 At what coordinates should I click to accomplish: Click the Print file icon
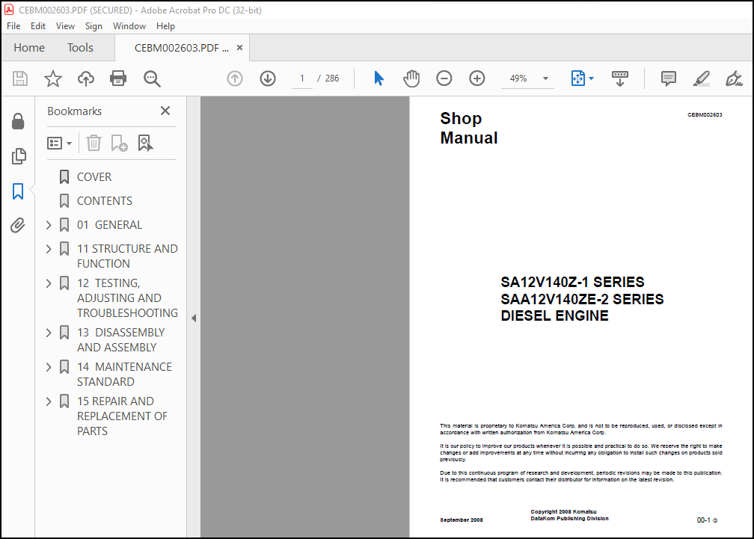[x=118, y=78]
